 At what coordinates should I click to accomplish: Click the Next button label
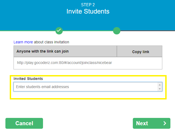[x=142, y=123]
